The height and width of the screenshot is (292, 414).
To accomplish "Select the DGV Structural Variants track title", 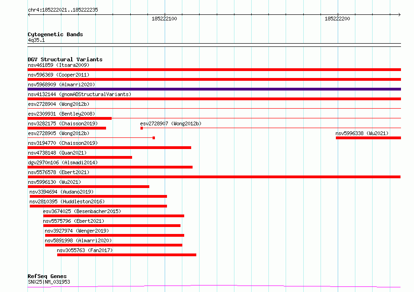I will [65, 59].
